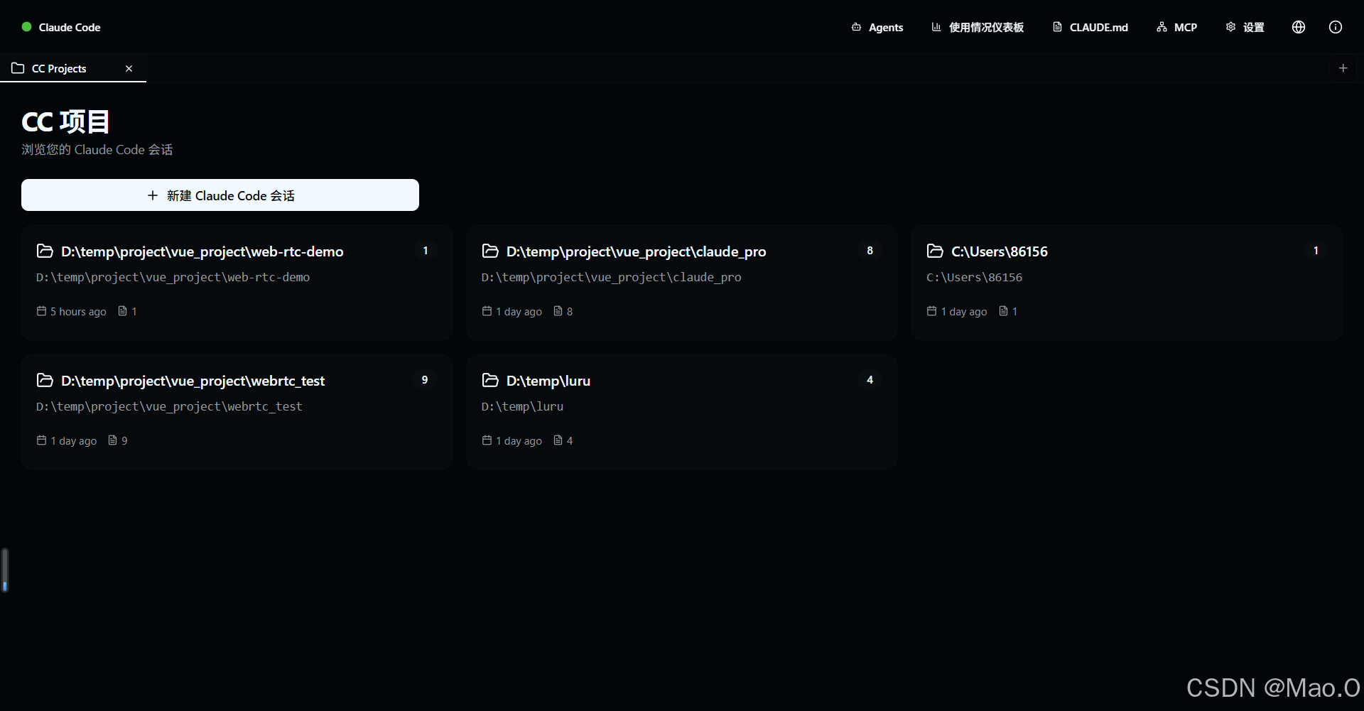Click the Claude Code title text
Image resolution: width=1364 pixels, height=711 pixels.
click(70, 27)
